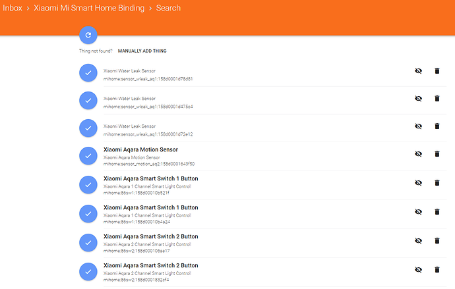Hide the Aqara Motion Sensor from inbox
This screenshot has height=289, width=455.
(418, 154)
